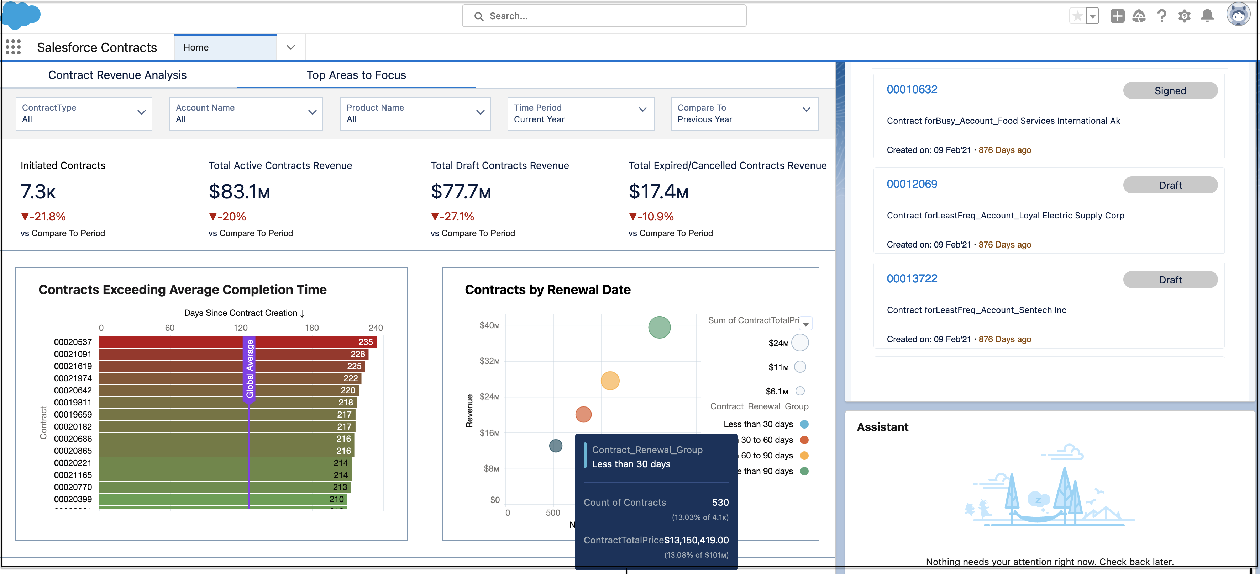This screenshot has width=1260, height=574.
Task: Click Draft badge on contract 00013722
Action: (x=1170, y=280)
